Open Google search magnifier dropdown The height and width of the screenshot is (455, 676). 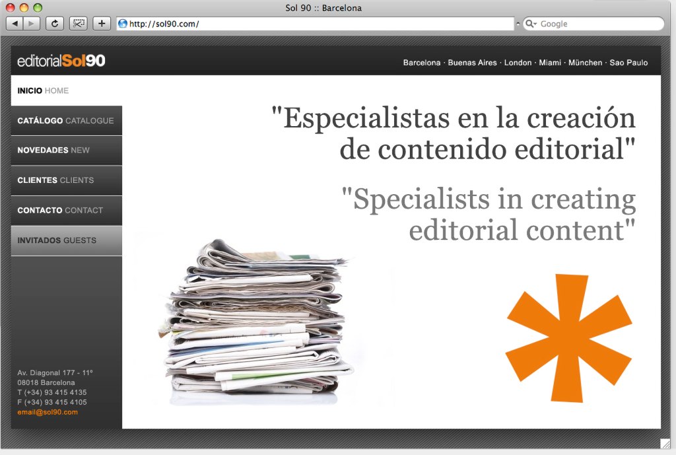pyautogui.click(x=531, y=24)
